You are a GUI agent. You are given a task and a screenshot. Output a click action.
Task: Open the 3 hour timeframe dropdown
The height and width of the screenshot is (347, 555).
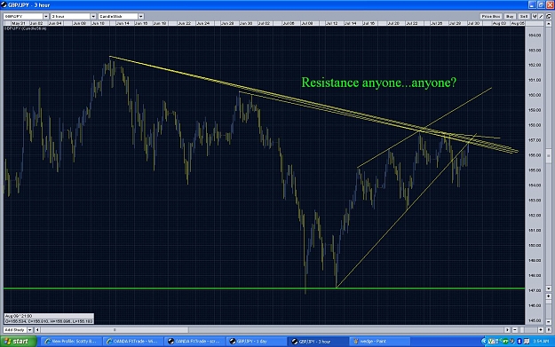coord(93,16)
